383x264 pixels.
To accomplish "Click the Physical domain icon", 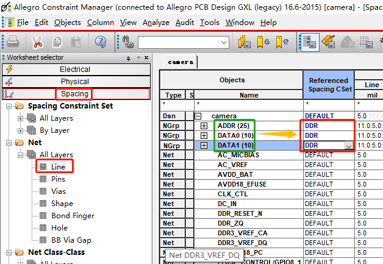I will click(9, 82).
